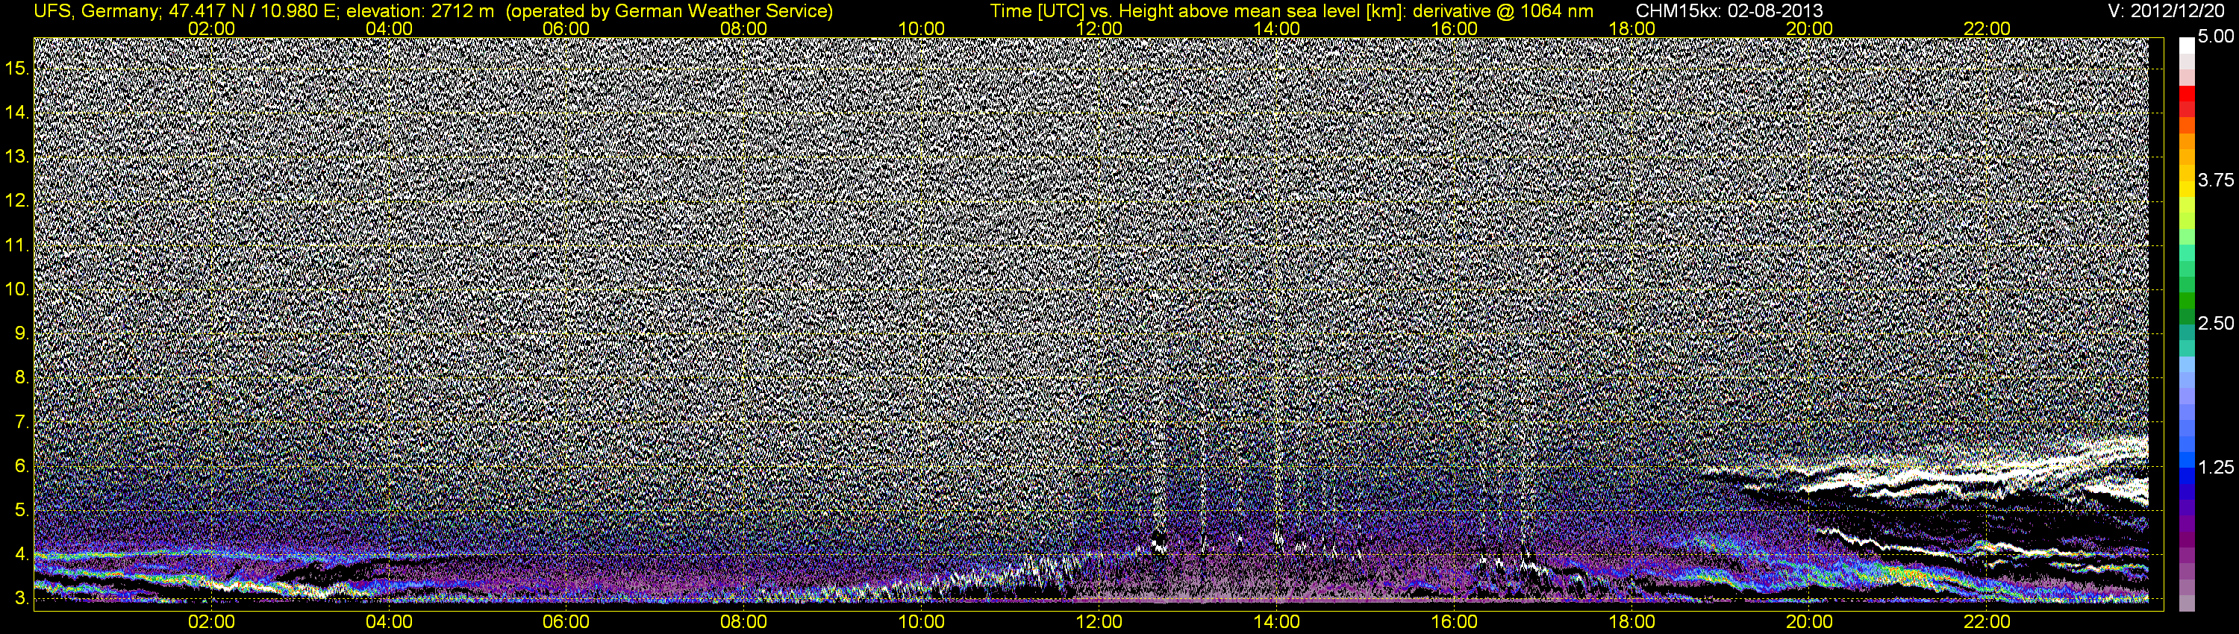Click '06:00' on the upper time axis
The image size is (2239, 634).
tap(566, 28)
